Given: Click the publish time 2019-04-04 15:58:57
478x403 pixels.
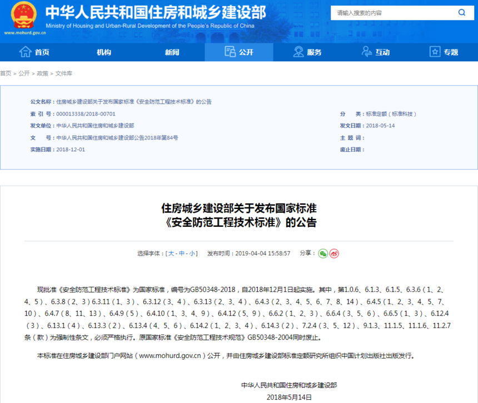Looking at the screenshot, I should pyautogui.click(x=263, y=253).
